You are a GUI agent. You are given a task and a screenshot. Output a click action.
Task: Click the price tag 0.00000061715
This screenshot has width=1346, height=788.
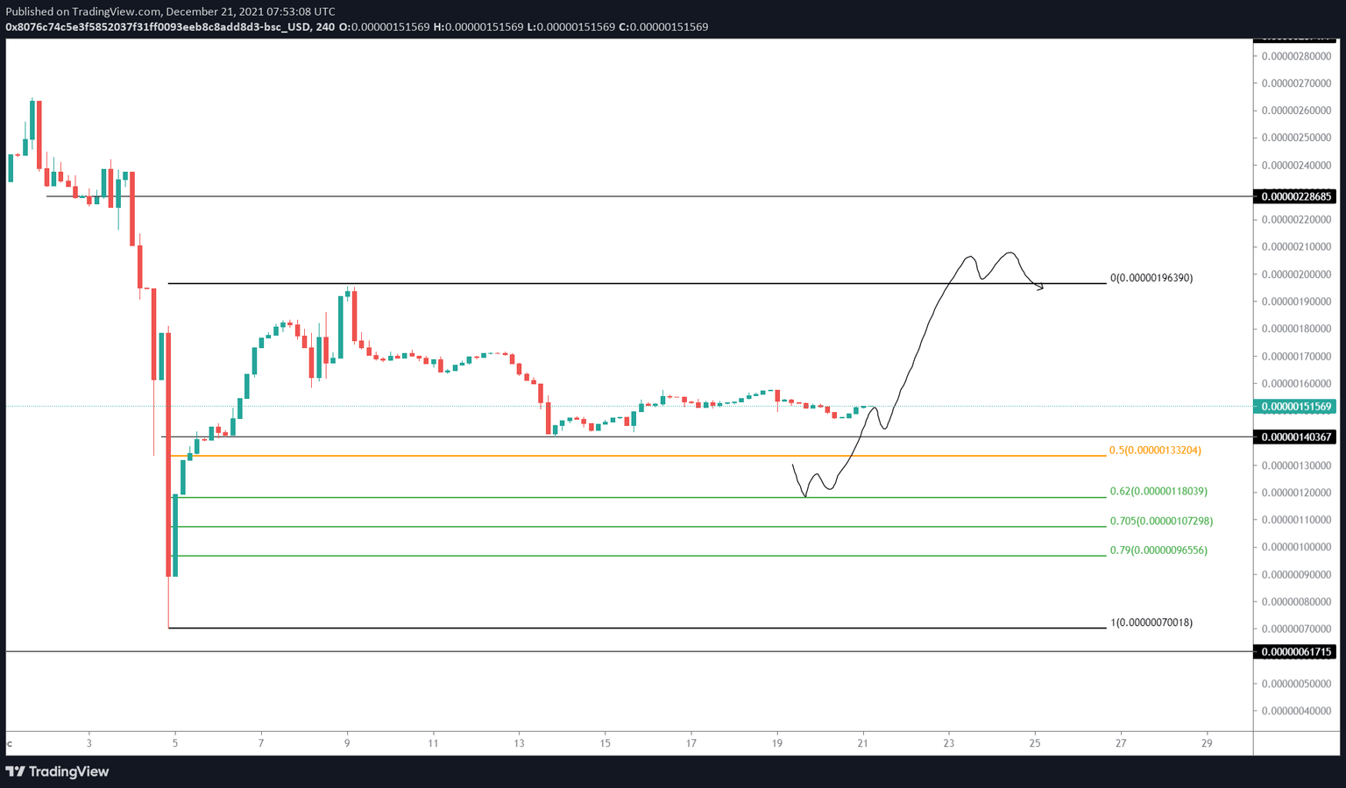pos(1295,652)
